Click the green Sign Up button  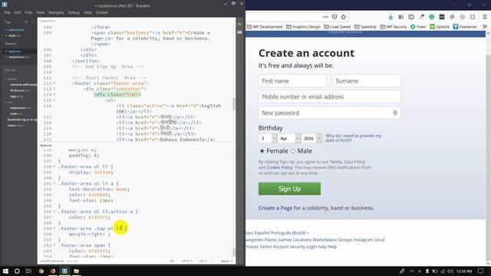289,189
